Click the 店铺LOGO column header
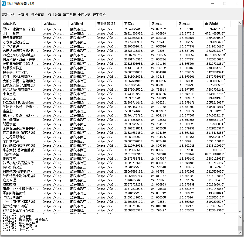The image size is (244, 237). coord(55,24)
